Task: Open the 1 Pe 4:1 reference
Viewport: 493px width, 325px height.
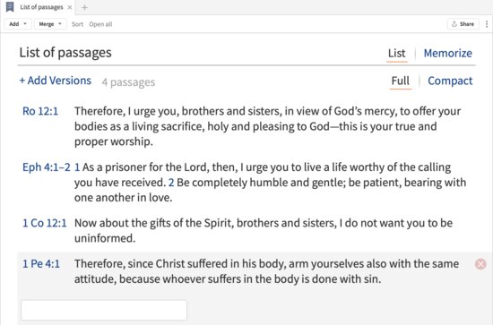Action: (41, 264)
